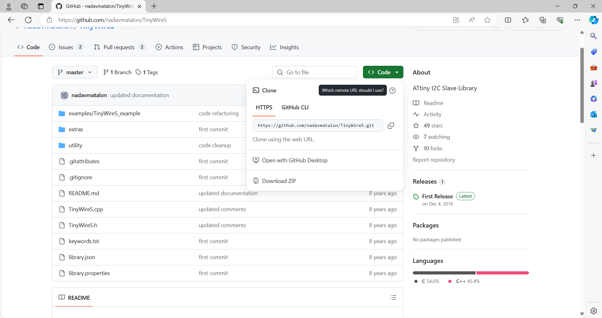The height and width of the screenshot is (318, 602).
Task: Open the help icon beside Clone
Action: [x=392, y=91]
